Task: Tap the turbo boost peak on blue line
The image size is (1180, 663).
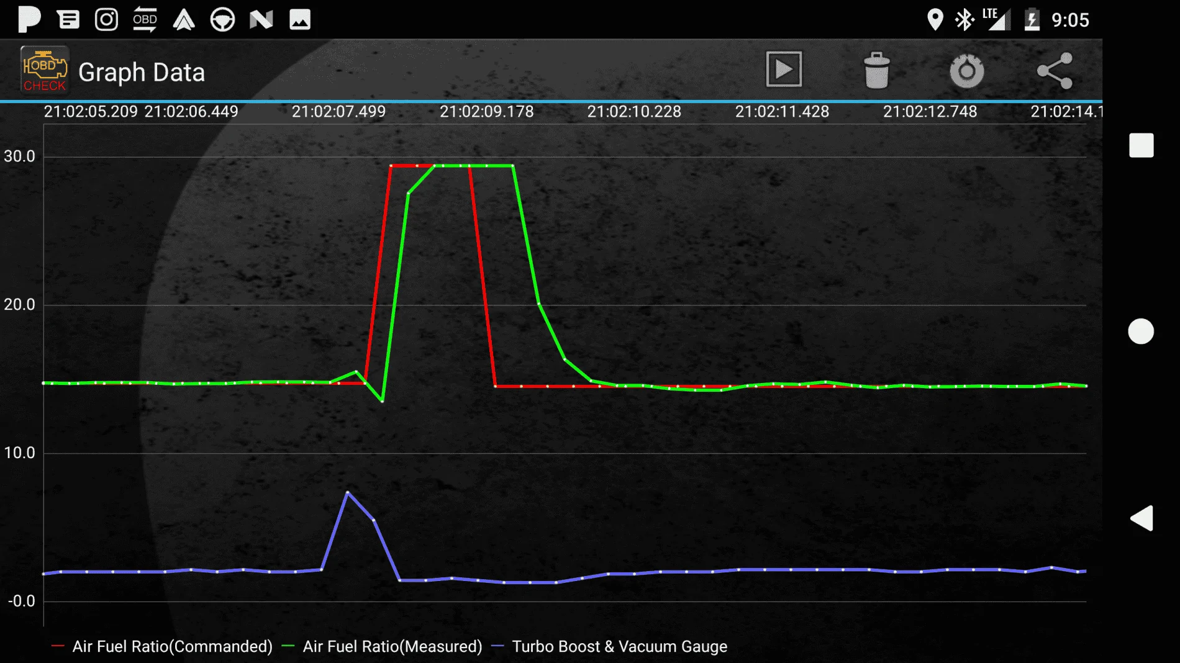Action: pyautogui.click(x=348, y=492)
